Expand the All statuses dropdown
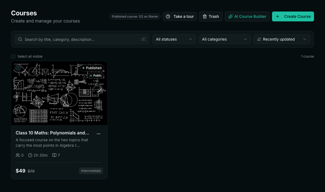 click(x=174, y=39)
